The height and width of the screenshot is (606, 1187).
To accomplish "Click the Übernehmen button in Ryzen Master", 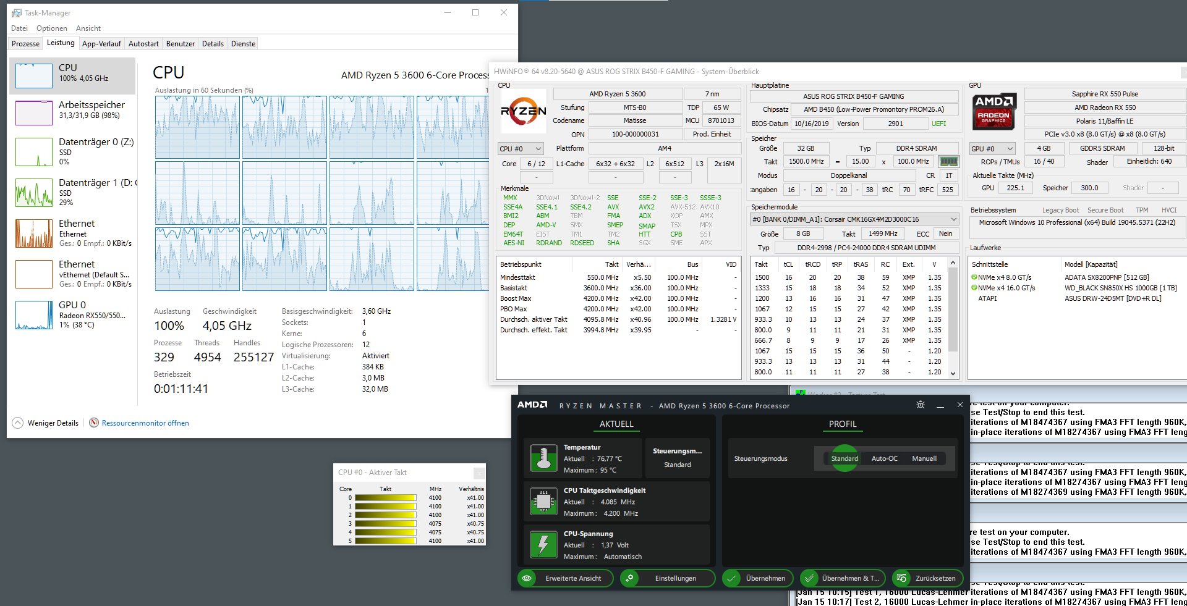I will click(x=758, y=578).
